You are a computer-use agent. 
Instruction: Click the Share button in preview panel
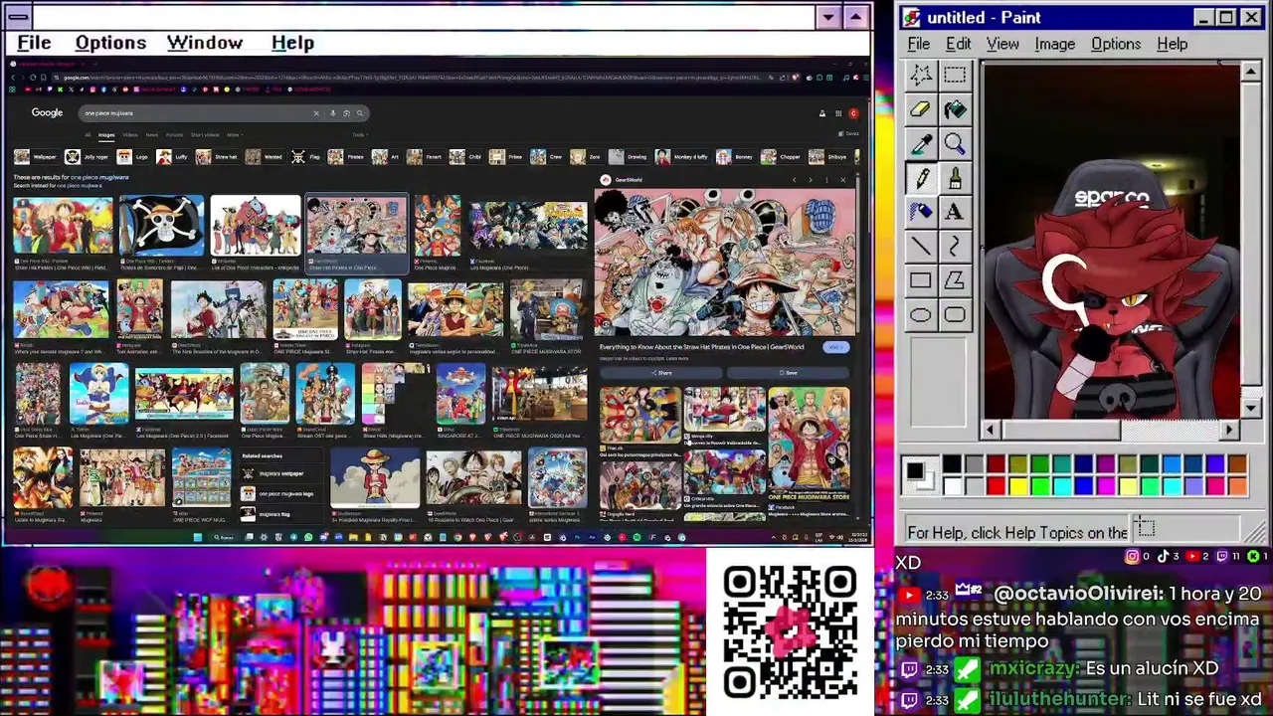pos(660,373)
